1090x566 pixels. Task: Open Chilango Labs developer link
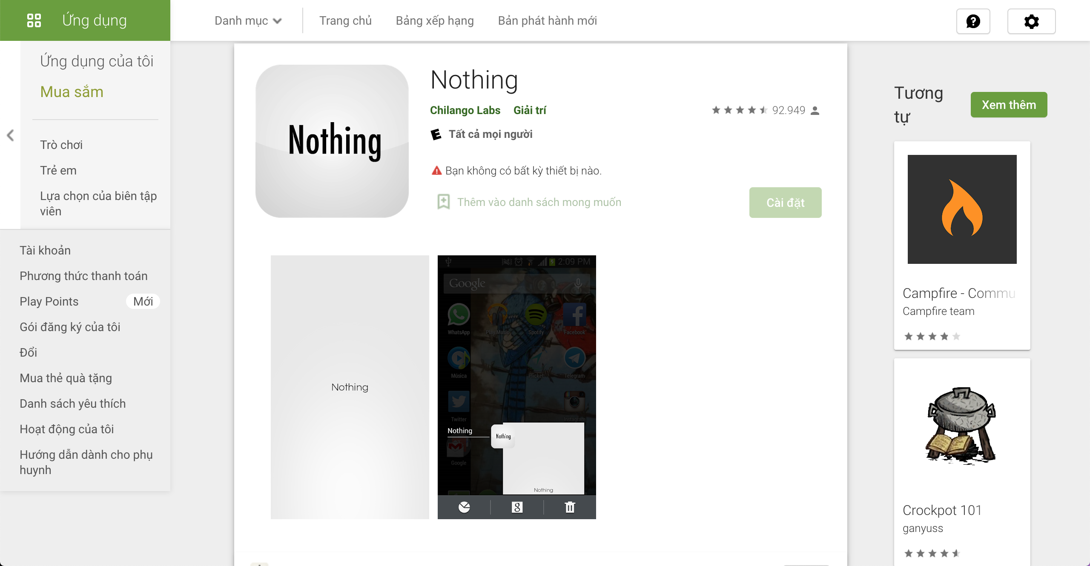click(465, 110)
